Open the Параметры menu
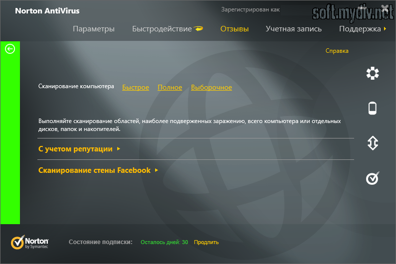Screen dimensions: 396x264 (x=94, y=29)
